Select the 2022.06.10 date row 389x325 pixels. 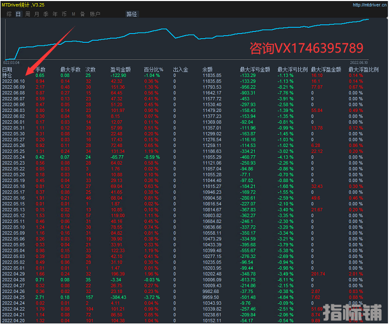pyautogui.click(x=13, y=82)
